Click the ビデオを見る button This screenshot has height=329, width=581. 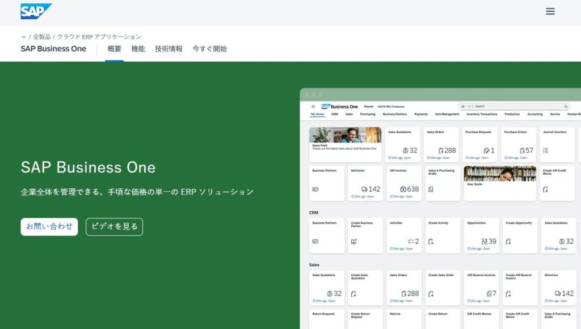point(114,227)
